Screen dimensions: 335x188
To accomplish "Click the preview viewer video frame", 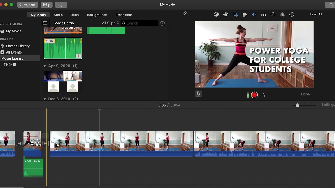I will pyautogui.click(x=254, y=54).
